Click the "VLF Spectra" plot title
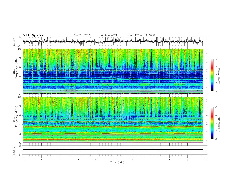The width and height of the screenshot is (232, 179). pos(33,35)
